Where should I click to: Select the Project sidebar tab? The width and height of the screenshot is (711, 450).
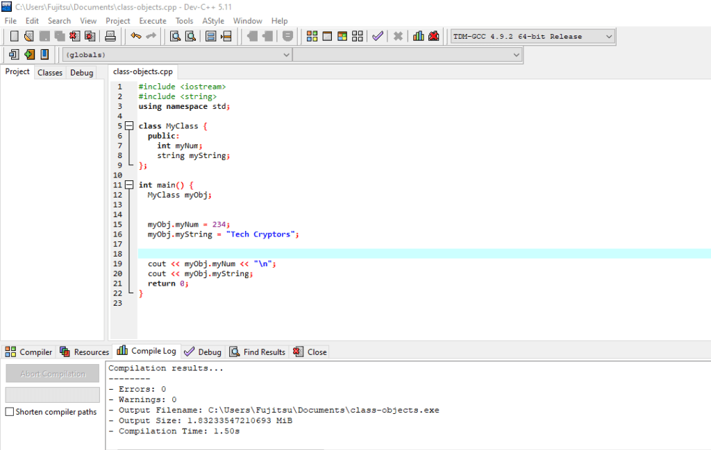(17, 71)
